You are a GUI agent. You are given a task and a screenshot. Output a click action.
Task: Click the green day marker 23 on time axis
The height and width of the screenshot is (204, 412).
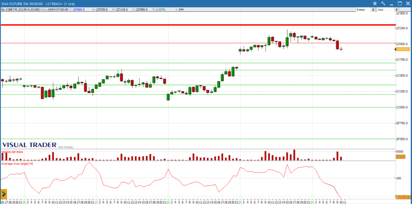click(x=240, y=202)
